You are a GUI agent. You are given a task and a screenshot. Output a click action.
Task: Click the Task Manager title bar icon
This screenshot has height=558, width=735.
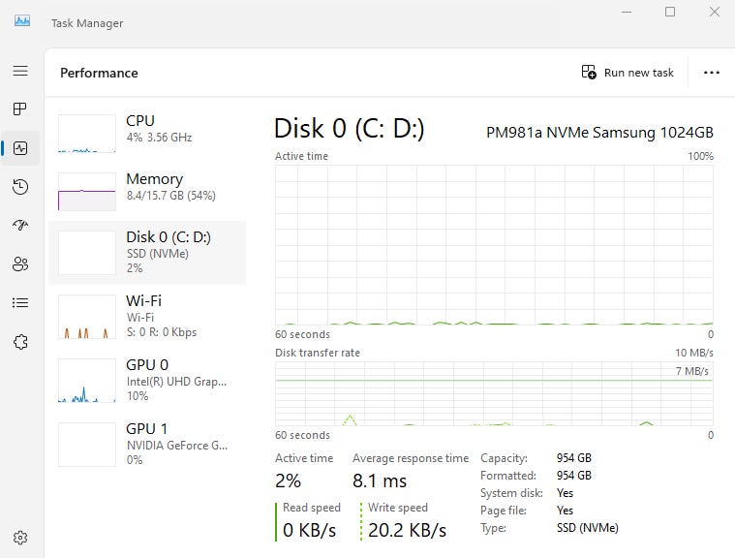click(x=22, y=21)
